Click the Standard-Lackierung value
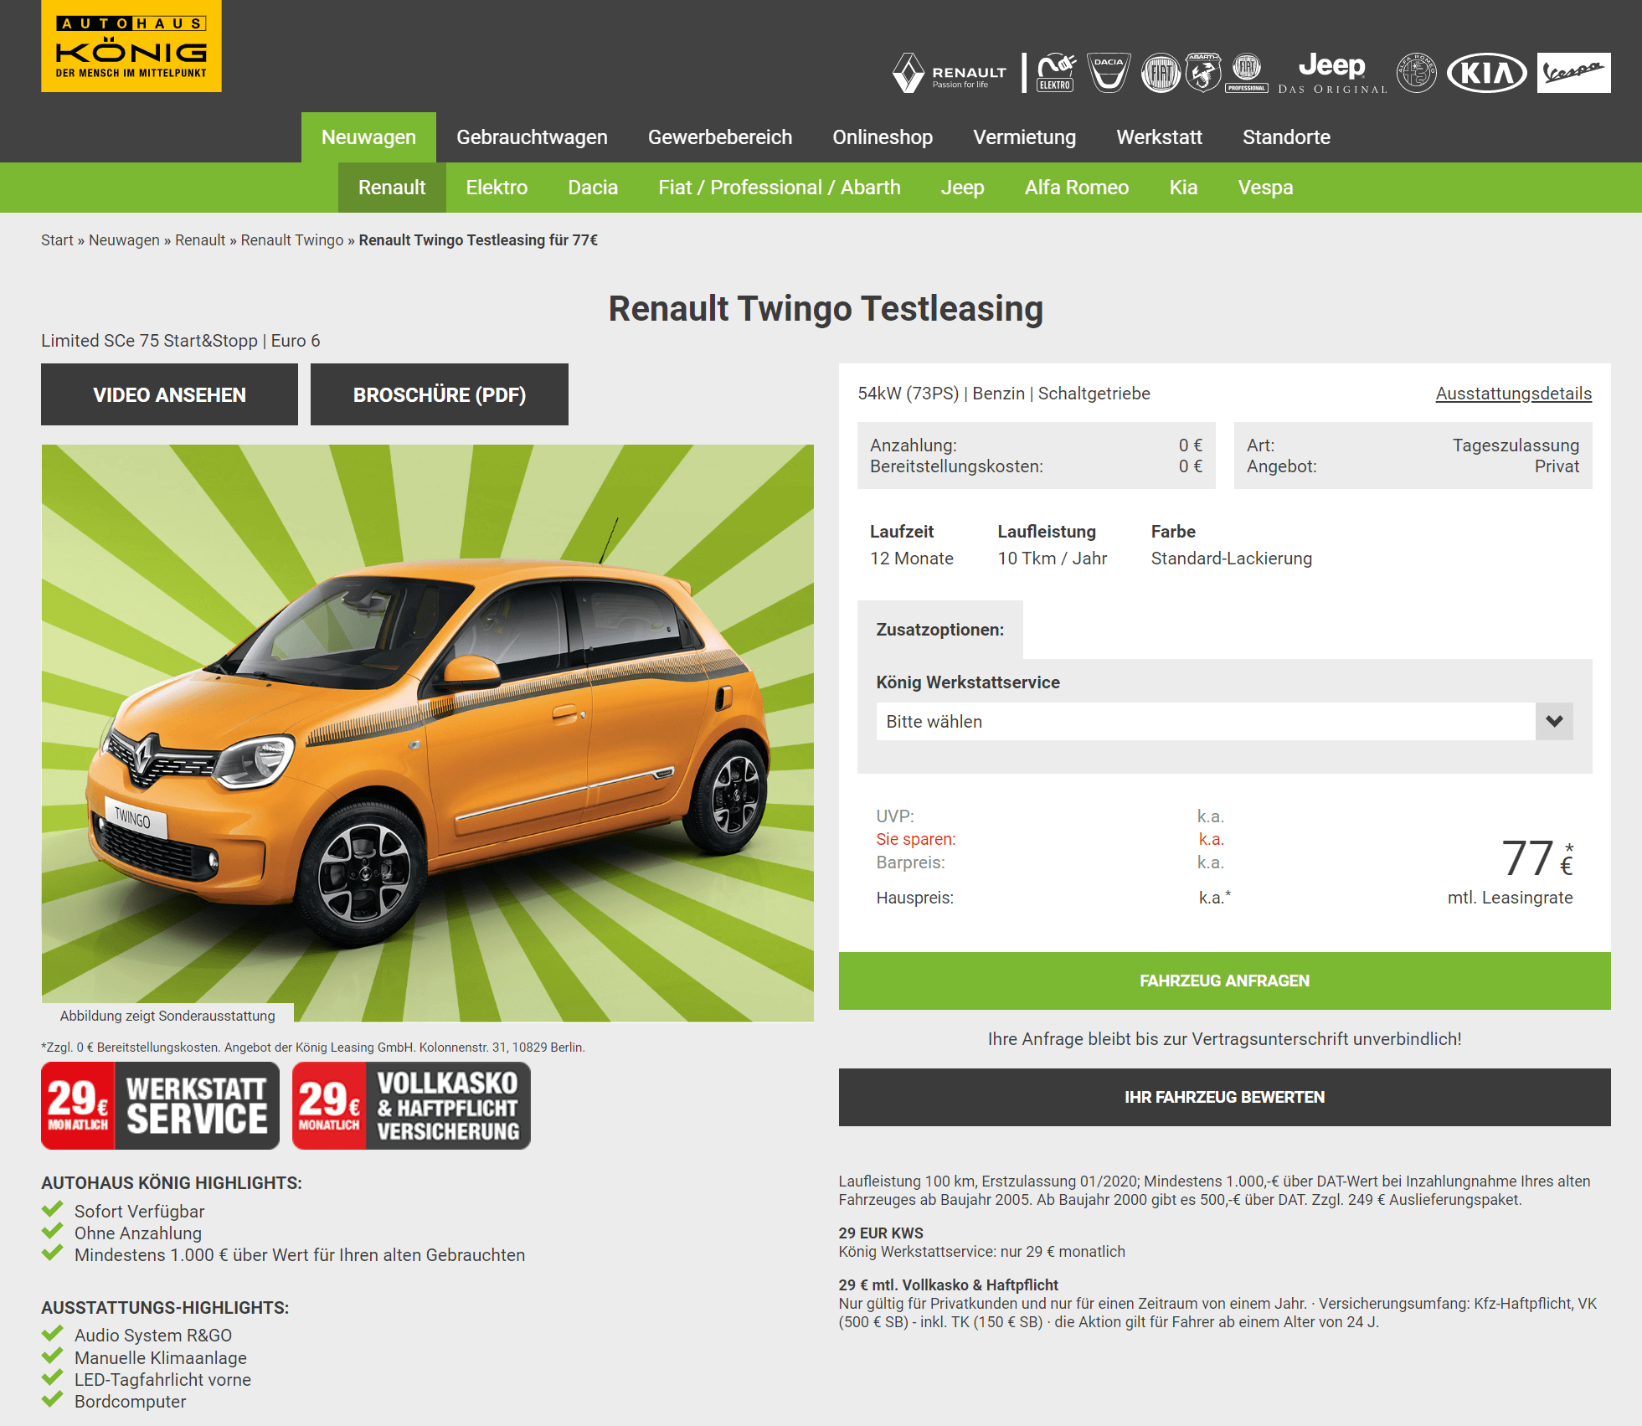 point(1231,559)
